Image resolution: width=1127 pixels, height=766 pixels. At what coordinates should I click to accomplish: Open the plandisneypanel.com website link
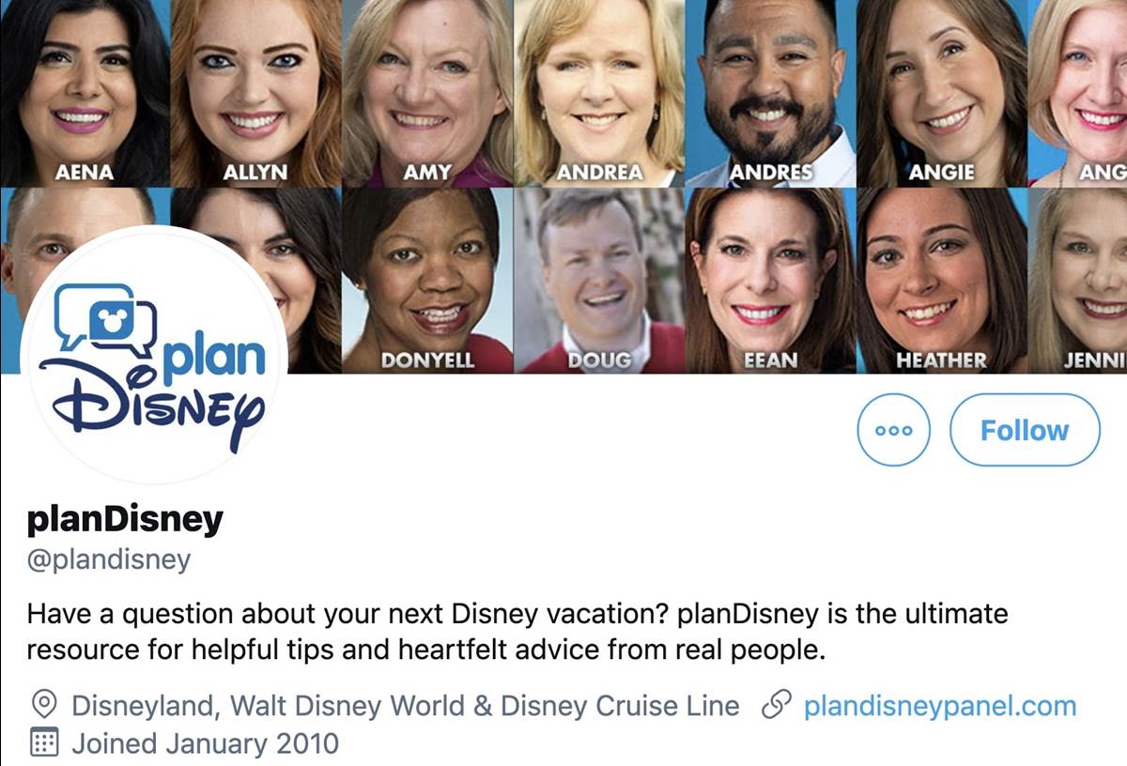pyautogui.click(x=940, y=706)
